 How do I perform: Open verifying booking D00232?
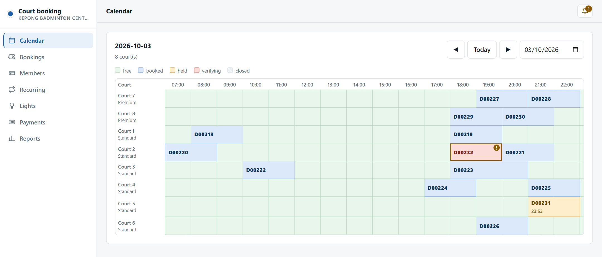click(x=476, y=152)
